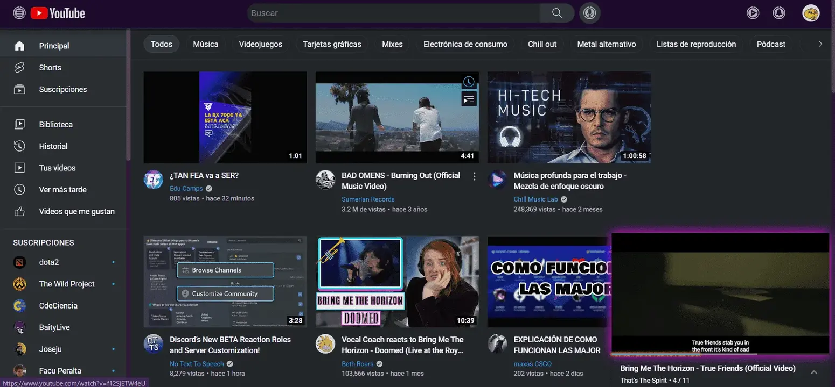Select the Pódcast chip
The width and height of the screenshot is (835, 387).
coord(771,44)
